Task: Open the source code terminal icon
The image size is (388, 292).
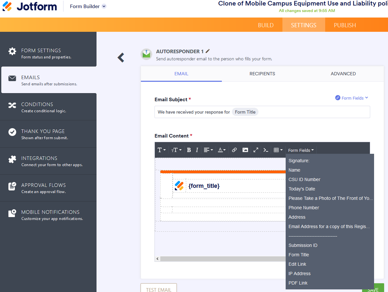Action: point(266,150)
